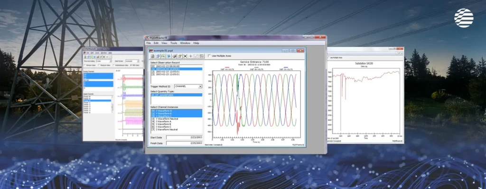Select observation record [0] 2003-02-23 08:00:00

177,66
